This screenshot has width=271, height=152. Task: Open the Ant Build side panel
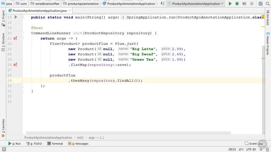(x=268, y=17)
